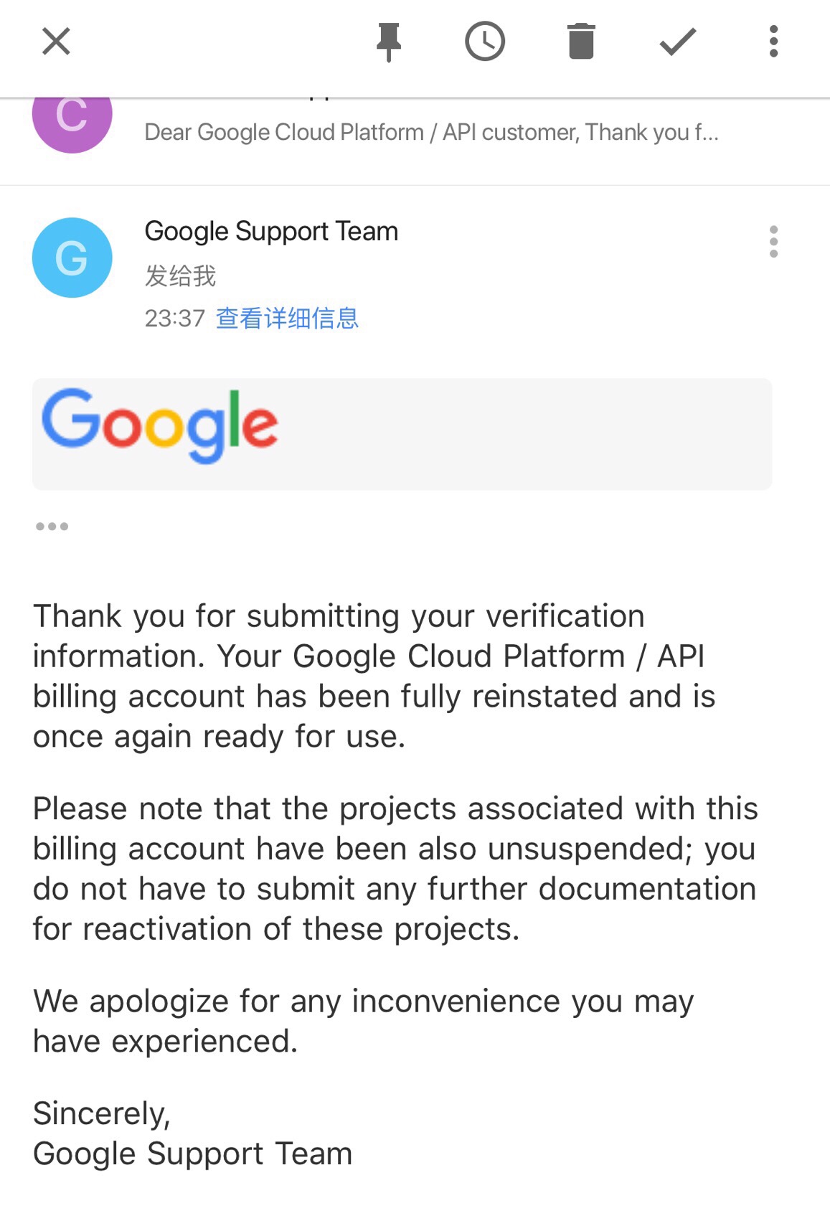Screen dimensions: 830x1226
Task: Close the email with the X icon
Action: point(56,42)
